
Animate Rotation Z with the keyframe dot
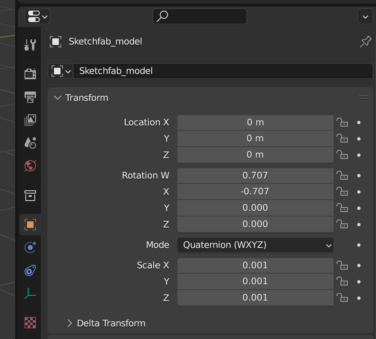click(x=359, y=225)
